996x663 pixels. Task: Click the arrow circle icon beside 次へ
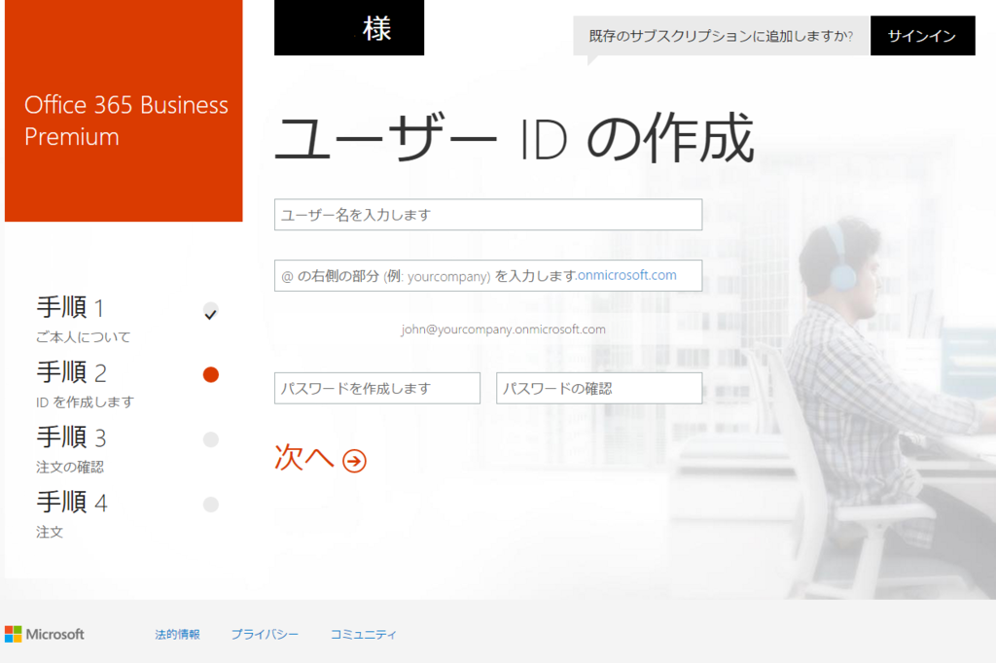354,461
